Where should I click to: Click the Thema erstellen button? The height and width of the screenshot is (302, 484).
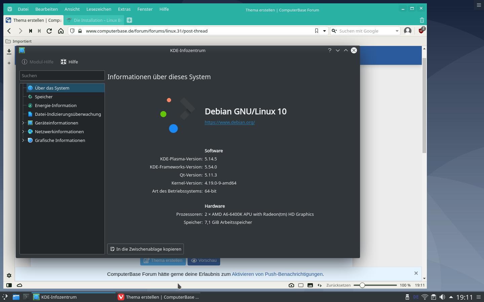coord(163,260)
